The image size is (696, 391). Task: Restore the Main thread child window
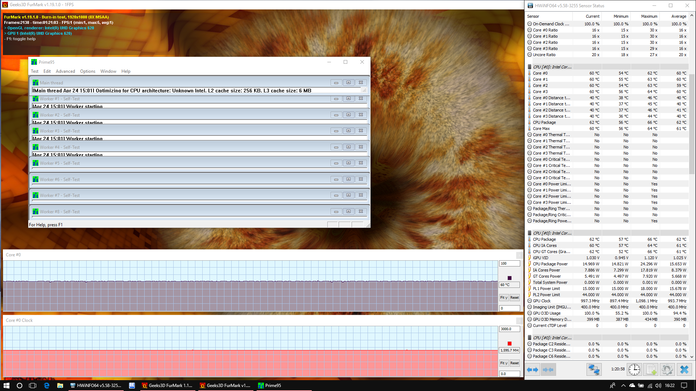coord(348,83)
